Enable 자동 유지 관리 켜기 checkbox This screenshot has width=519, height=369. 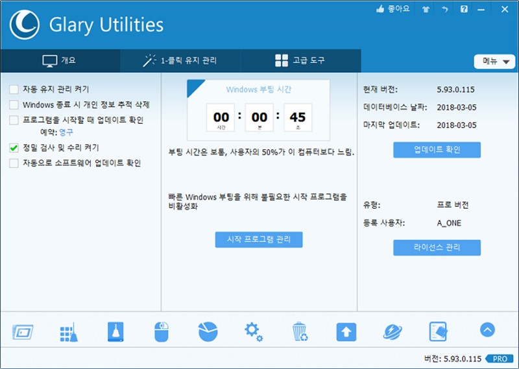pyautogui.click(x=14, y=89)
